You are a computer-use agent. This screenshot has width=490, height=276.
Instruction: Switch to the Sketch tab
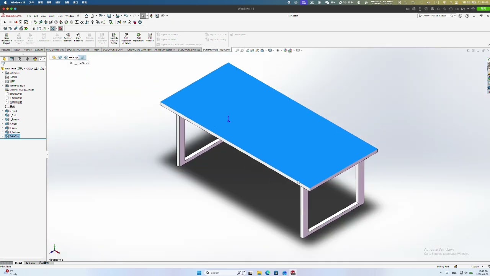click(17, 50)
